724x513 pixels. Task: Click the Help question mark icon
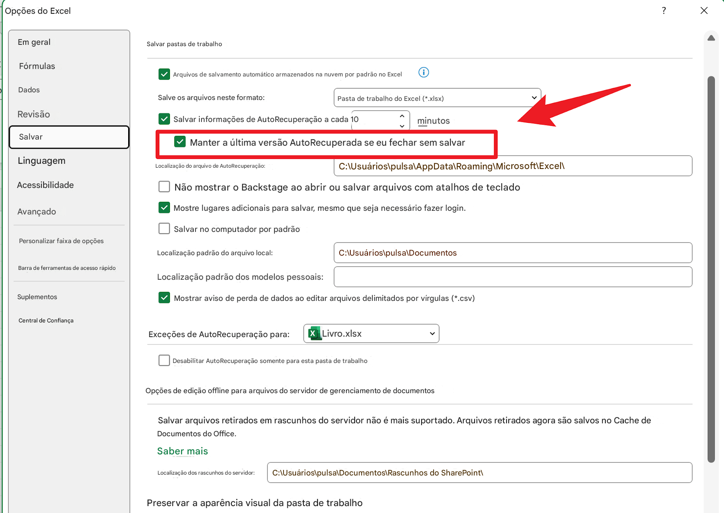pos(664,10)
